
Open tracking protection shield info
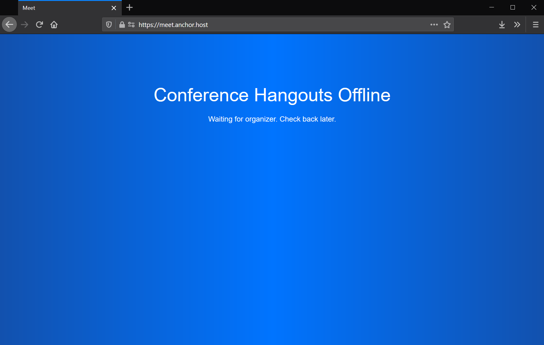(x=109, y=25)
